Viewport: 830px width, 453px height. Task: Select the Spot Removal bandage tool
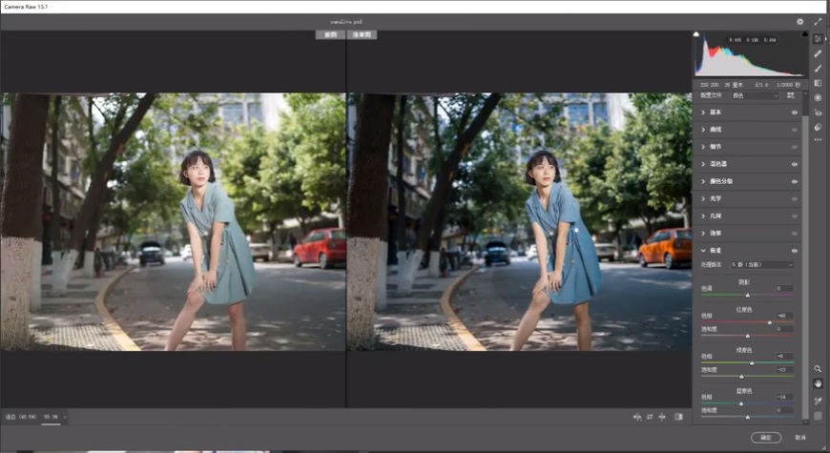pos(818,54)
